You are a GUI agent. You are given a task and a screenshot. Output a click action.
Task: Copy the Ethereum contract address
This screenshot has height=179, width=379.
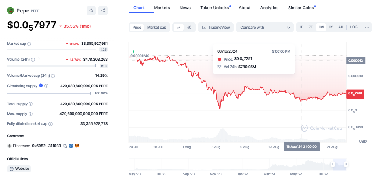pos(65,146)
